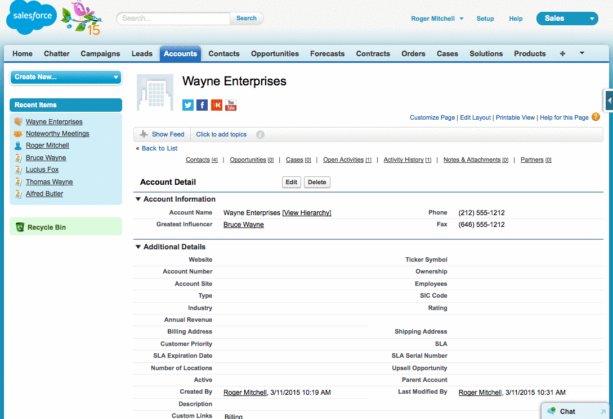This screenshot has height=419, width=613.
Task: Click the Show Feed pulse icon
Action: point(144,134)
